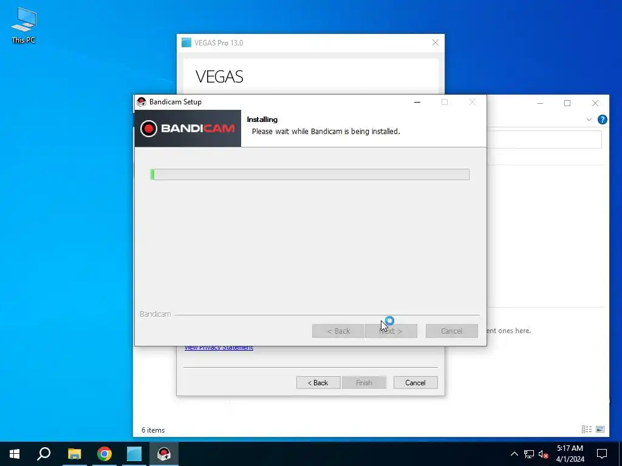Screen dimensions: 622x466
Task: Click the Bandicam Setup title bar icon
Action: (141, 102)
